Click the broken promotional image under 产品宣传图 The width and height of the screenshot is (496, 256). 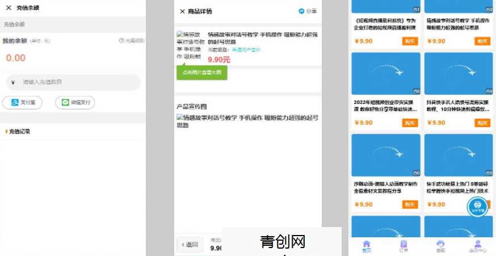[247, 121]
